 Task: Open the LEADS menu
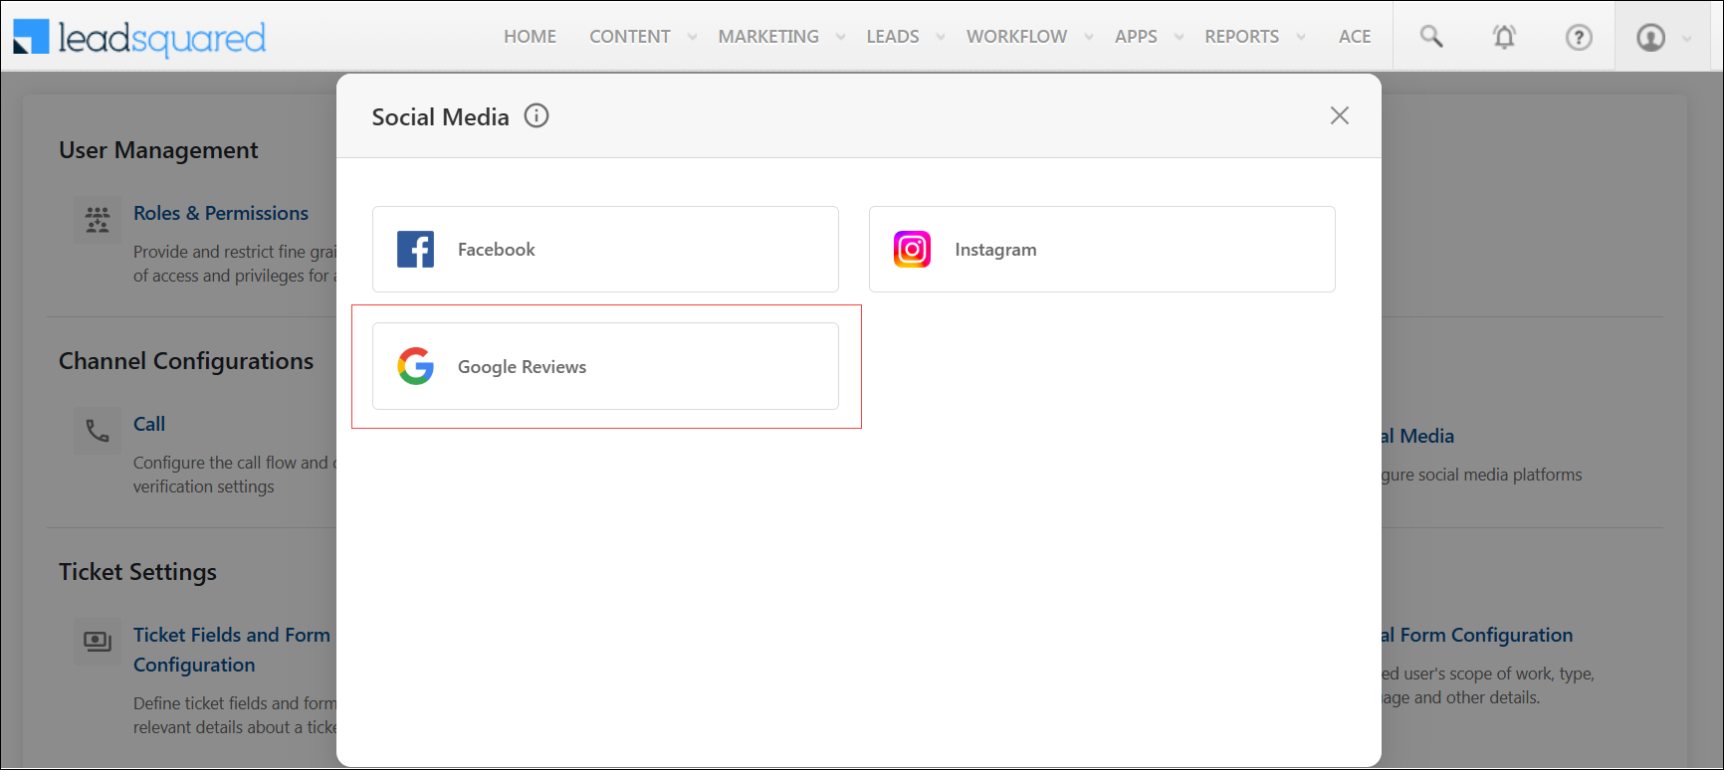click(893, 37)
